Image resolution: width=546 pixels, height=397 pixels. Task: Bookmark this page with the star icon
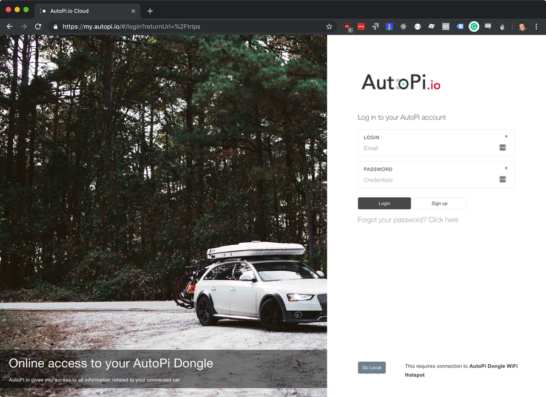329,27
